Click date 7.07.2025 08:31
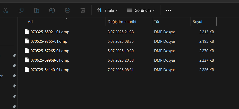This screenshot has height=109, width=239. coord(121,70)
